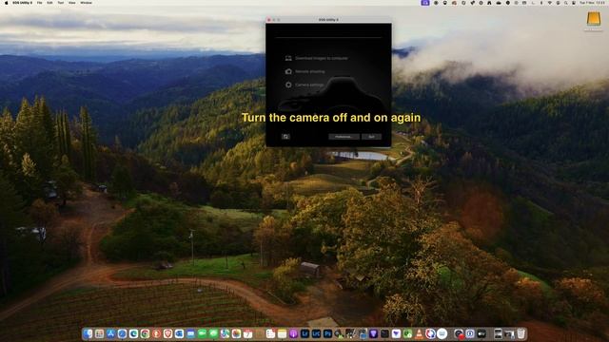
Task: Close the EOS Utility 3 window
Action: pos(268,19)
